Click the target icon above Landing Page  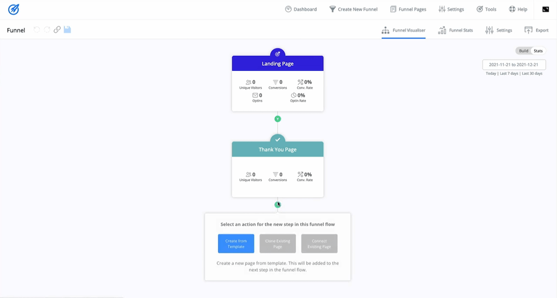(x=277, y=54)
